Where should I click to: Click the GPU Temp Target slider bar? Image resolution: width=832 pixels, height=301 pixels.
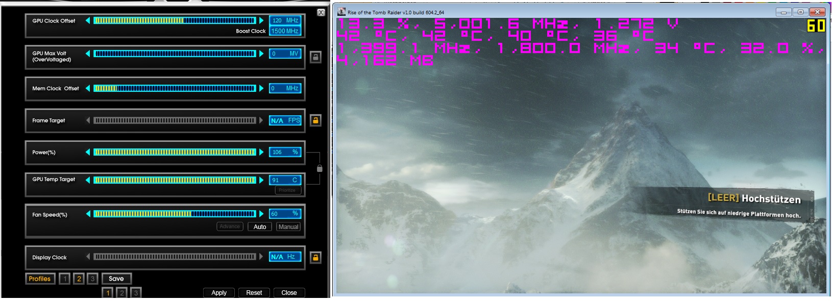coord(175,180)
